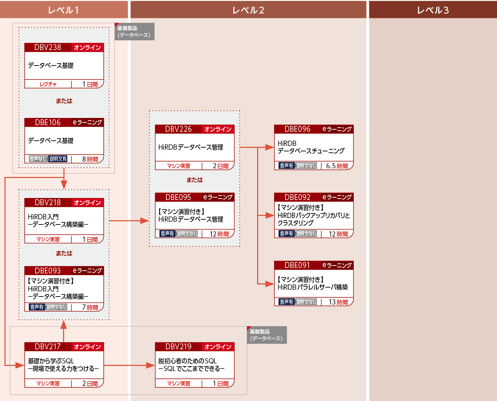Click the DBE095 HiRDBデータベース管理 eラーニング card
The image size is (497, 401).
194,215
